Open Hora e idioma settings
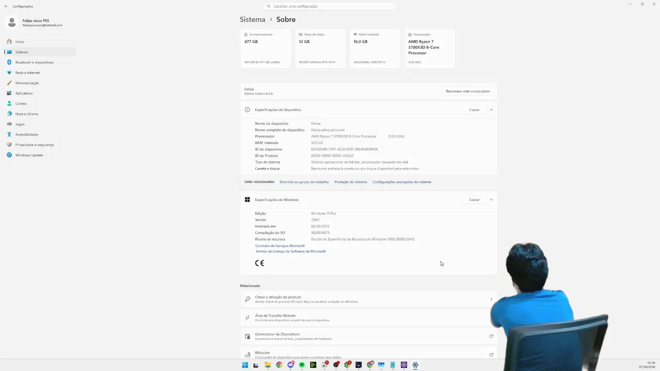This screenshot has width=660, height=371. 40,114
